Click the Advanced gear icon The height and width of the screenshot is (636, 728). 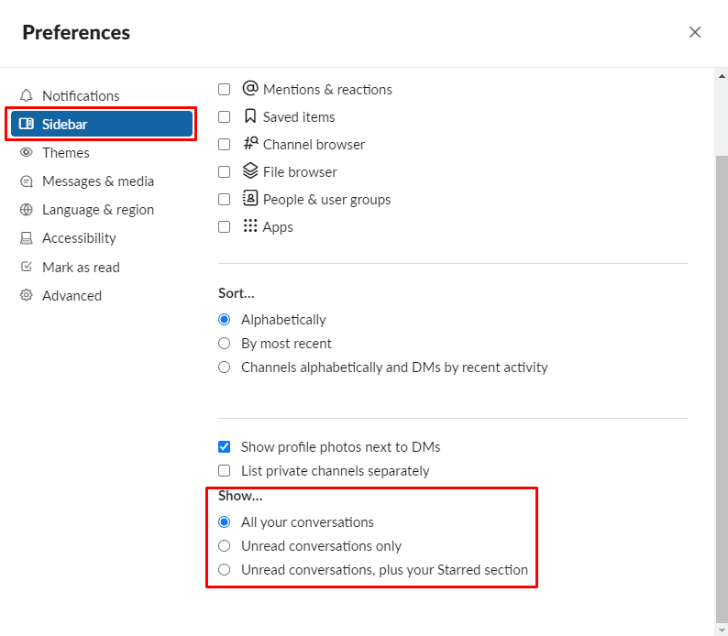tap(27, 295)
